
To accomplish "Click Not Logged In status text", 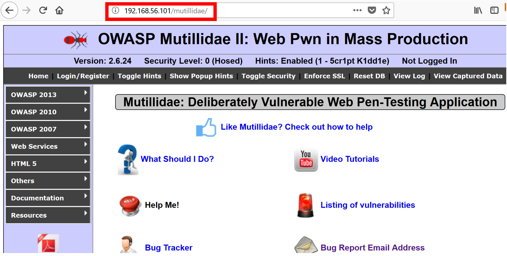I will (x=429, y=61).
